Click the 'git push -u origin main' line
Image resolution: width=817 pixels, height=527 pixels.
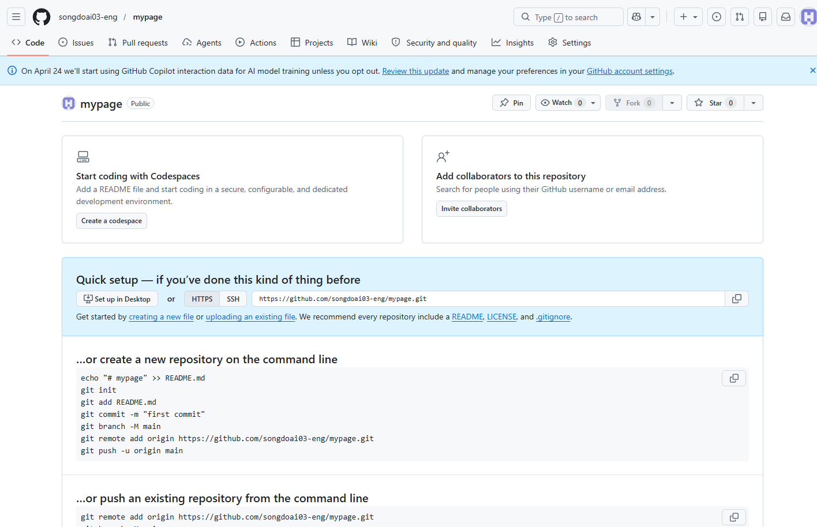click(132, 450)
